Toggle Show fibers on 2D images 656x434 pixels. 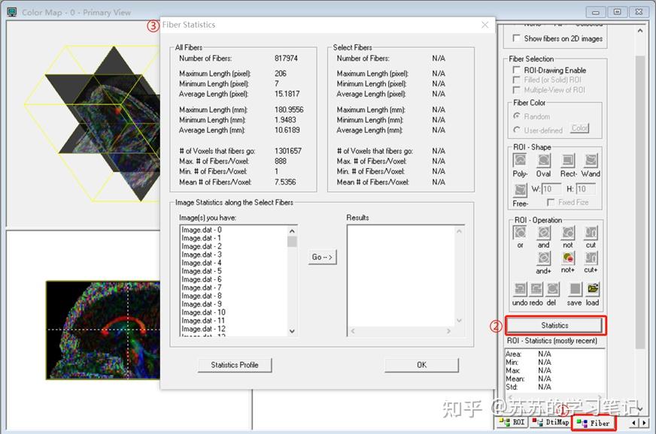click(516, 38)
